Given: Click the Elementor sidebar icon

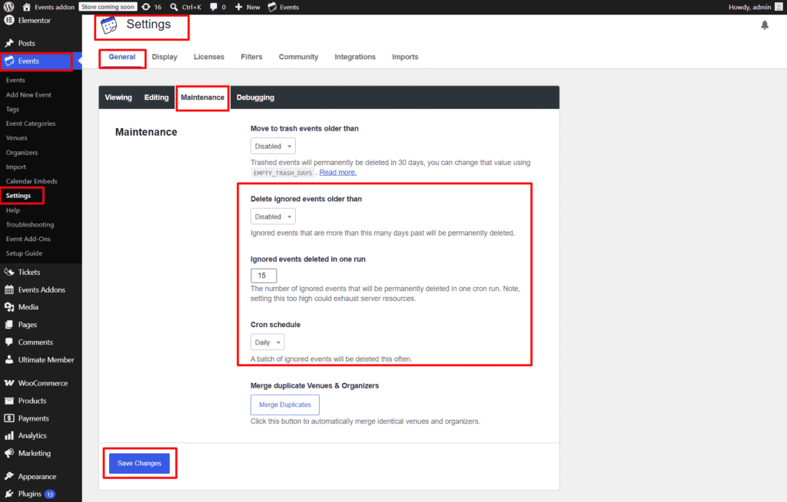Looking at the screenshot, I should (x=8, y=21).
